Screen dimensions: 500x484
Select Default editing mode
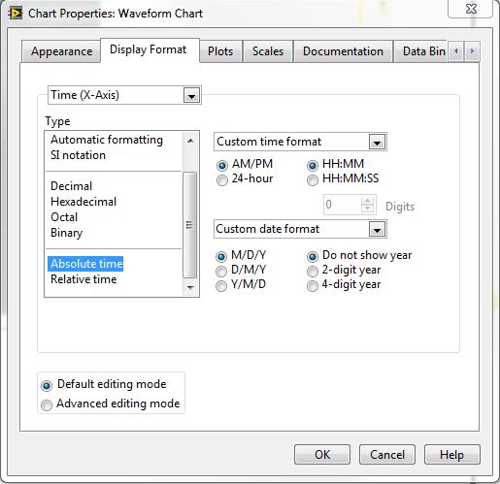47,385
